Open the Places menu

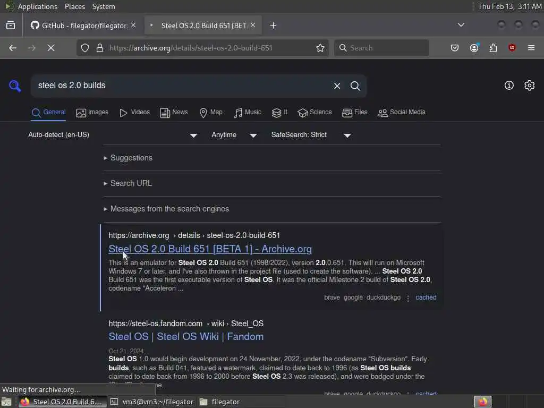tap(74, 6)
